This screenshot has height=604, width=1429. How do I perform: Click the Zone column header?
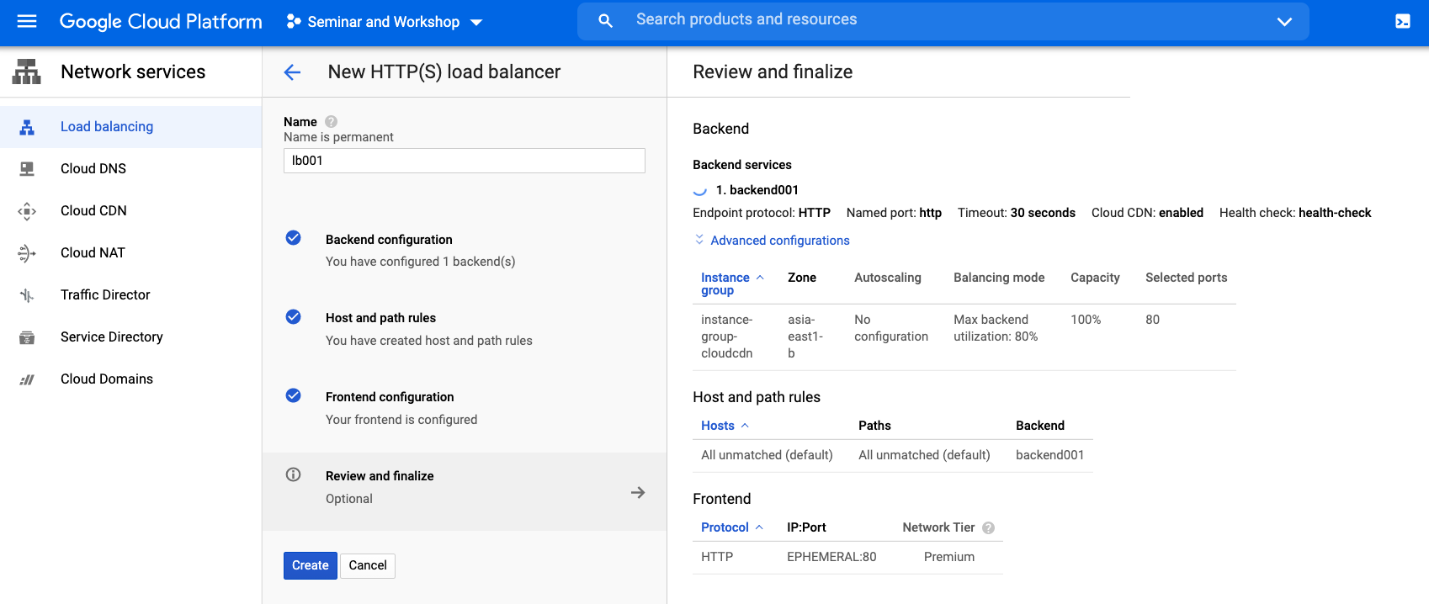point(802,278)
